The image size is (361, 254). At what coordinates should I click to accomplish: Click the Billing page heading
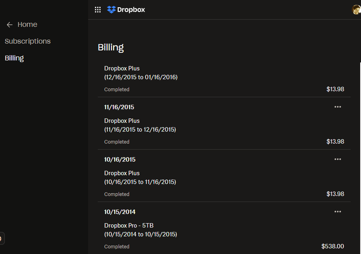point(111,47)
